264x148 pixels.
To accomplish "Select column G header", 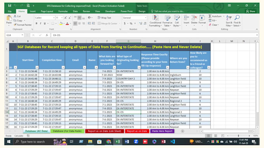I will (128, 41).
